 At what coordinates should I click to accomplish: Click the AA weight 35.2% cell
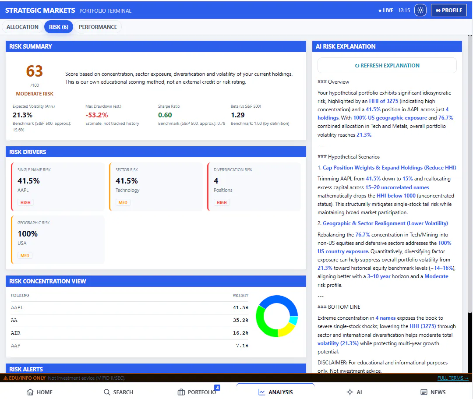[240, 320]
